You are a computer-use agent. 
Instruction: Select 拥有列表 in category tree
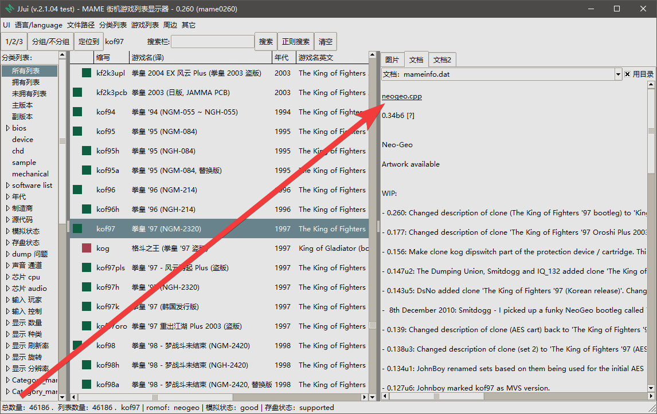pos(26,82)
